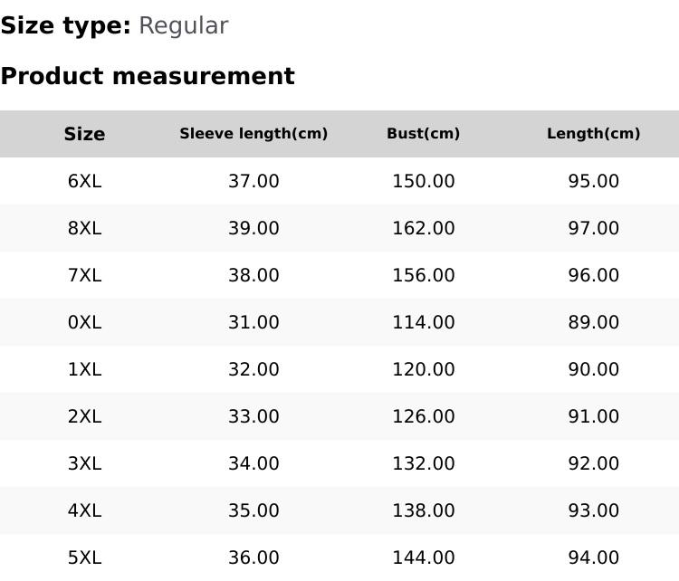Select the 5XL size row label
The height and width of the screenshot is (581, 679).
[x=84, y=557]
